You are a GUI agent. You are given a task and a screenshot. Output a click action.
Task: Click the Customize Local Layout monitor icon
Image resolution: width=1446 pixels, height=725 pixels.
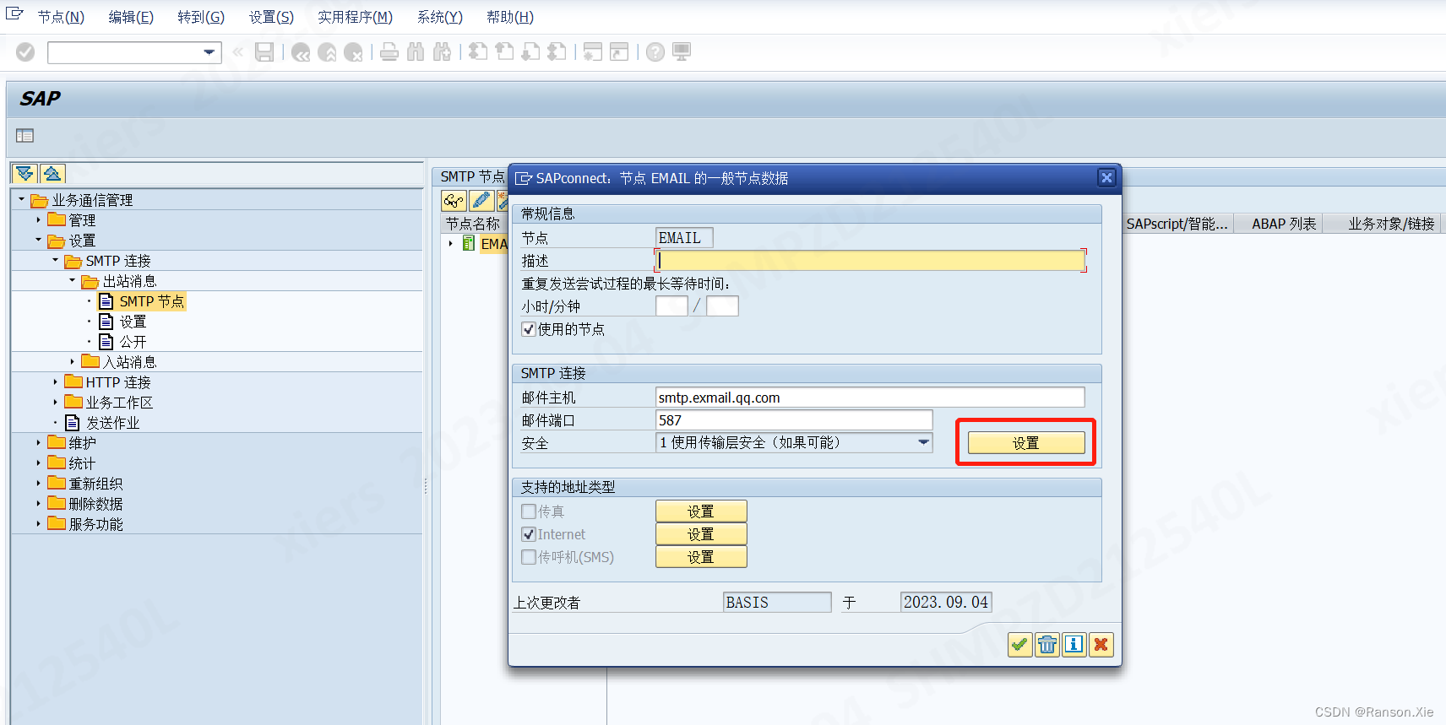click(x=682, y=52)
